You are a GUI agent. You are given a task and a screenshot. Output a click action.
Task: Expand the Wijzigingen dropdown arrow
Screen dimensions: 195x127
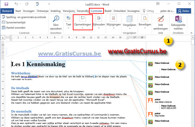114,28
